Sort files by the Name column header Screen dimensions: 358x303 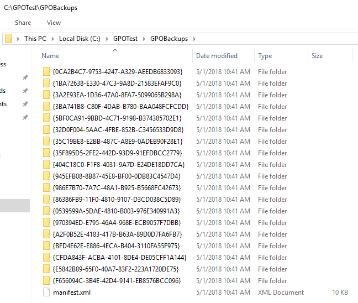50,56
